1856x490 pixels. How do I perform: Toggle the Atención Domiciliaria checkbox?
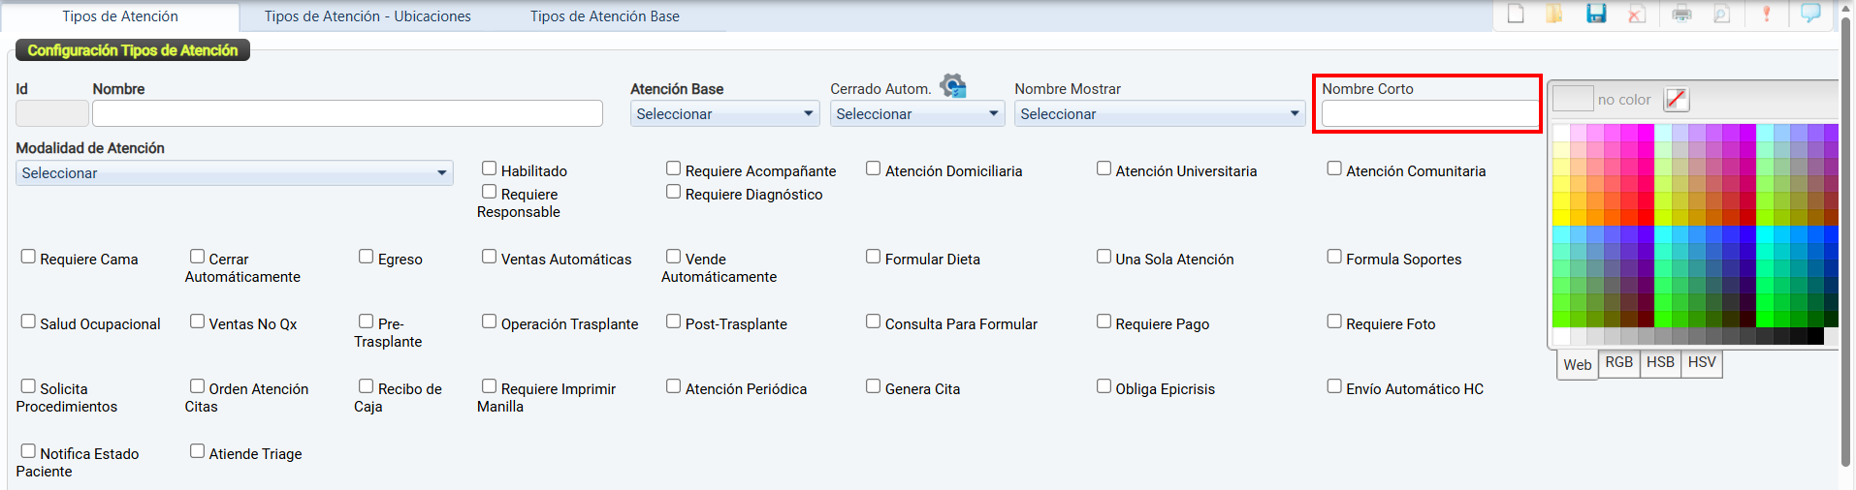click(874, 168)
